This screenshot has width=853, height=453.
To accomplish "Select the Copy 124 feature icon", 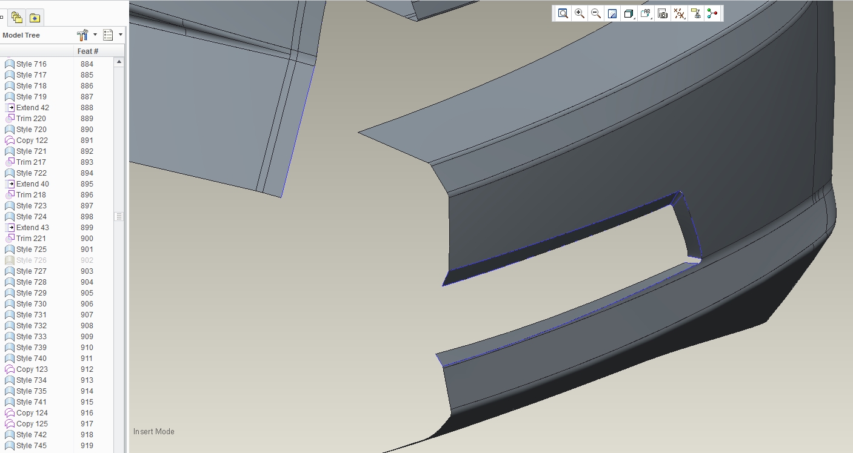I will (10, 413).
